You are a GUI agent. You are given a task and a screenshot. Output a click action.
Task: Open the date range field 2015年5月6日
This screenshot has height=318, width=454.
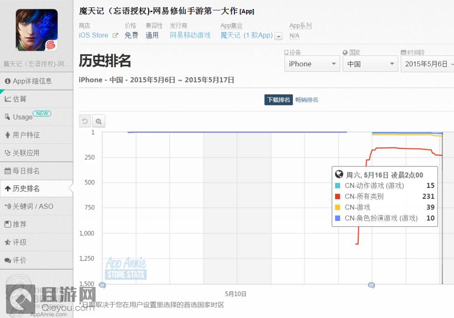click(x=427, y=64)
